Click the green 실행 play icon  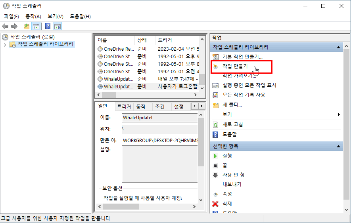[215, 156]
